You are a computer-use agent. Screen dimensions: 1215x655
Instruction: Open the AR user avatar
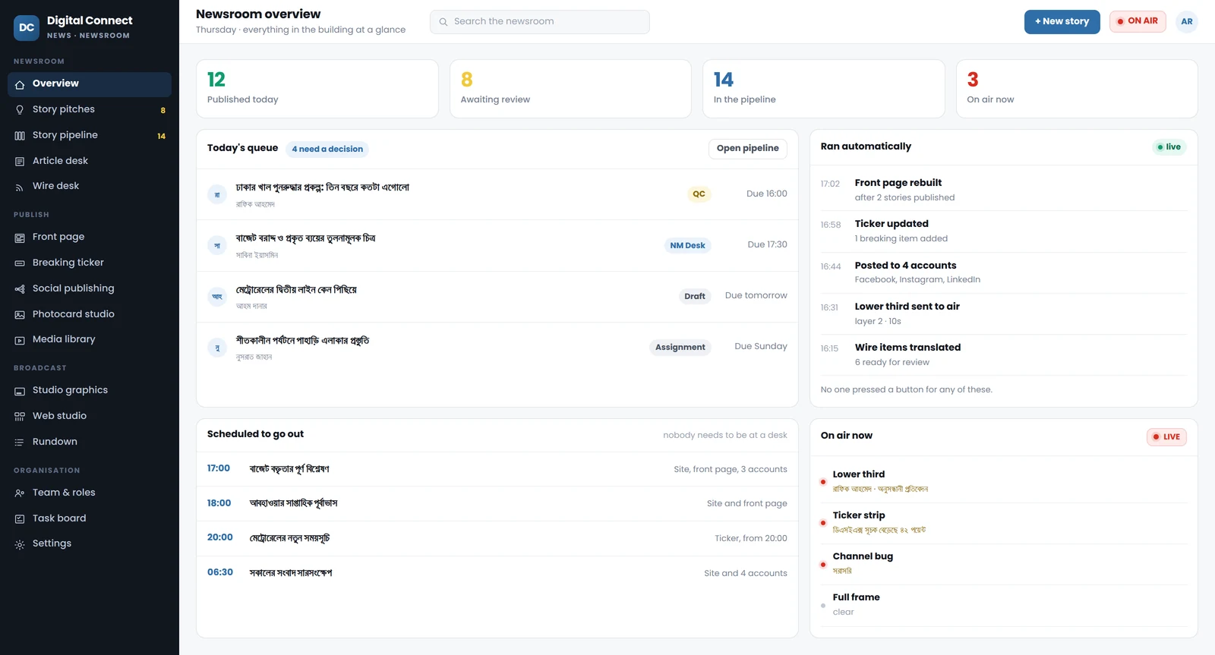point(1186,22)
